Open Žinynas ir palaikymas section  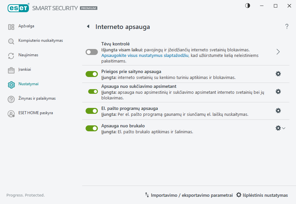(x=11, y=99)
